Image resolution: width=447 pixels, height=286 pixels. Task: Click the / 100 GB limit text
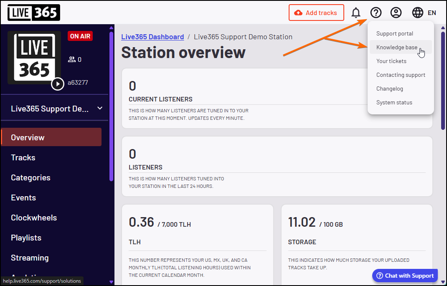click(x=331, y=225)
